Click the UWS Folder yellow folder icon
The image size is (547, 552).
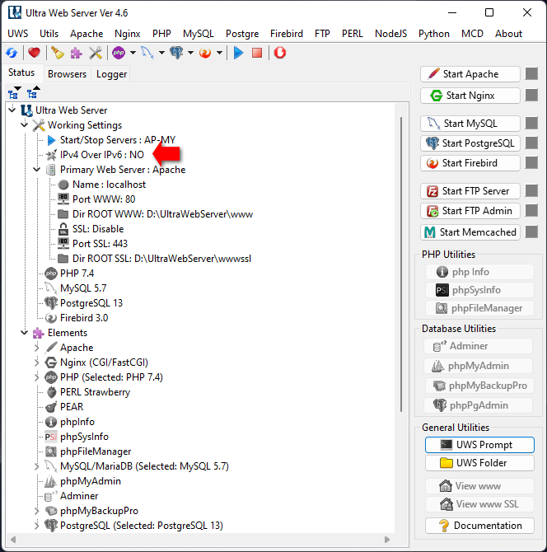(446, 462)
